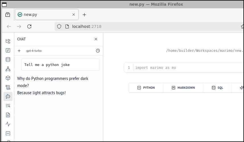This screenshot has width=244, height=142.
Task: Add a SQL cell
Action: click(x=217, y=88)
